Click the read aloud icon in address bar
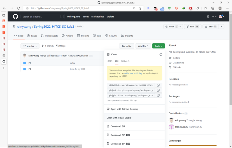232x148 pixels. [134, 8]
